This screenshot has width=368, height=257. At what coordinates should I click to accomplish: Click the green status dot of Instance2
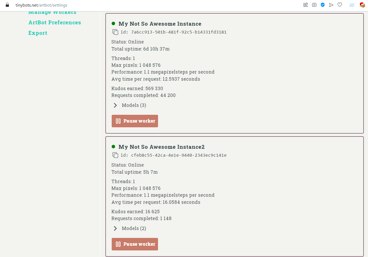[113, 146]
